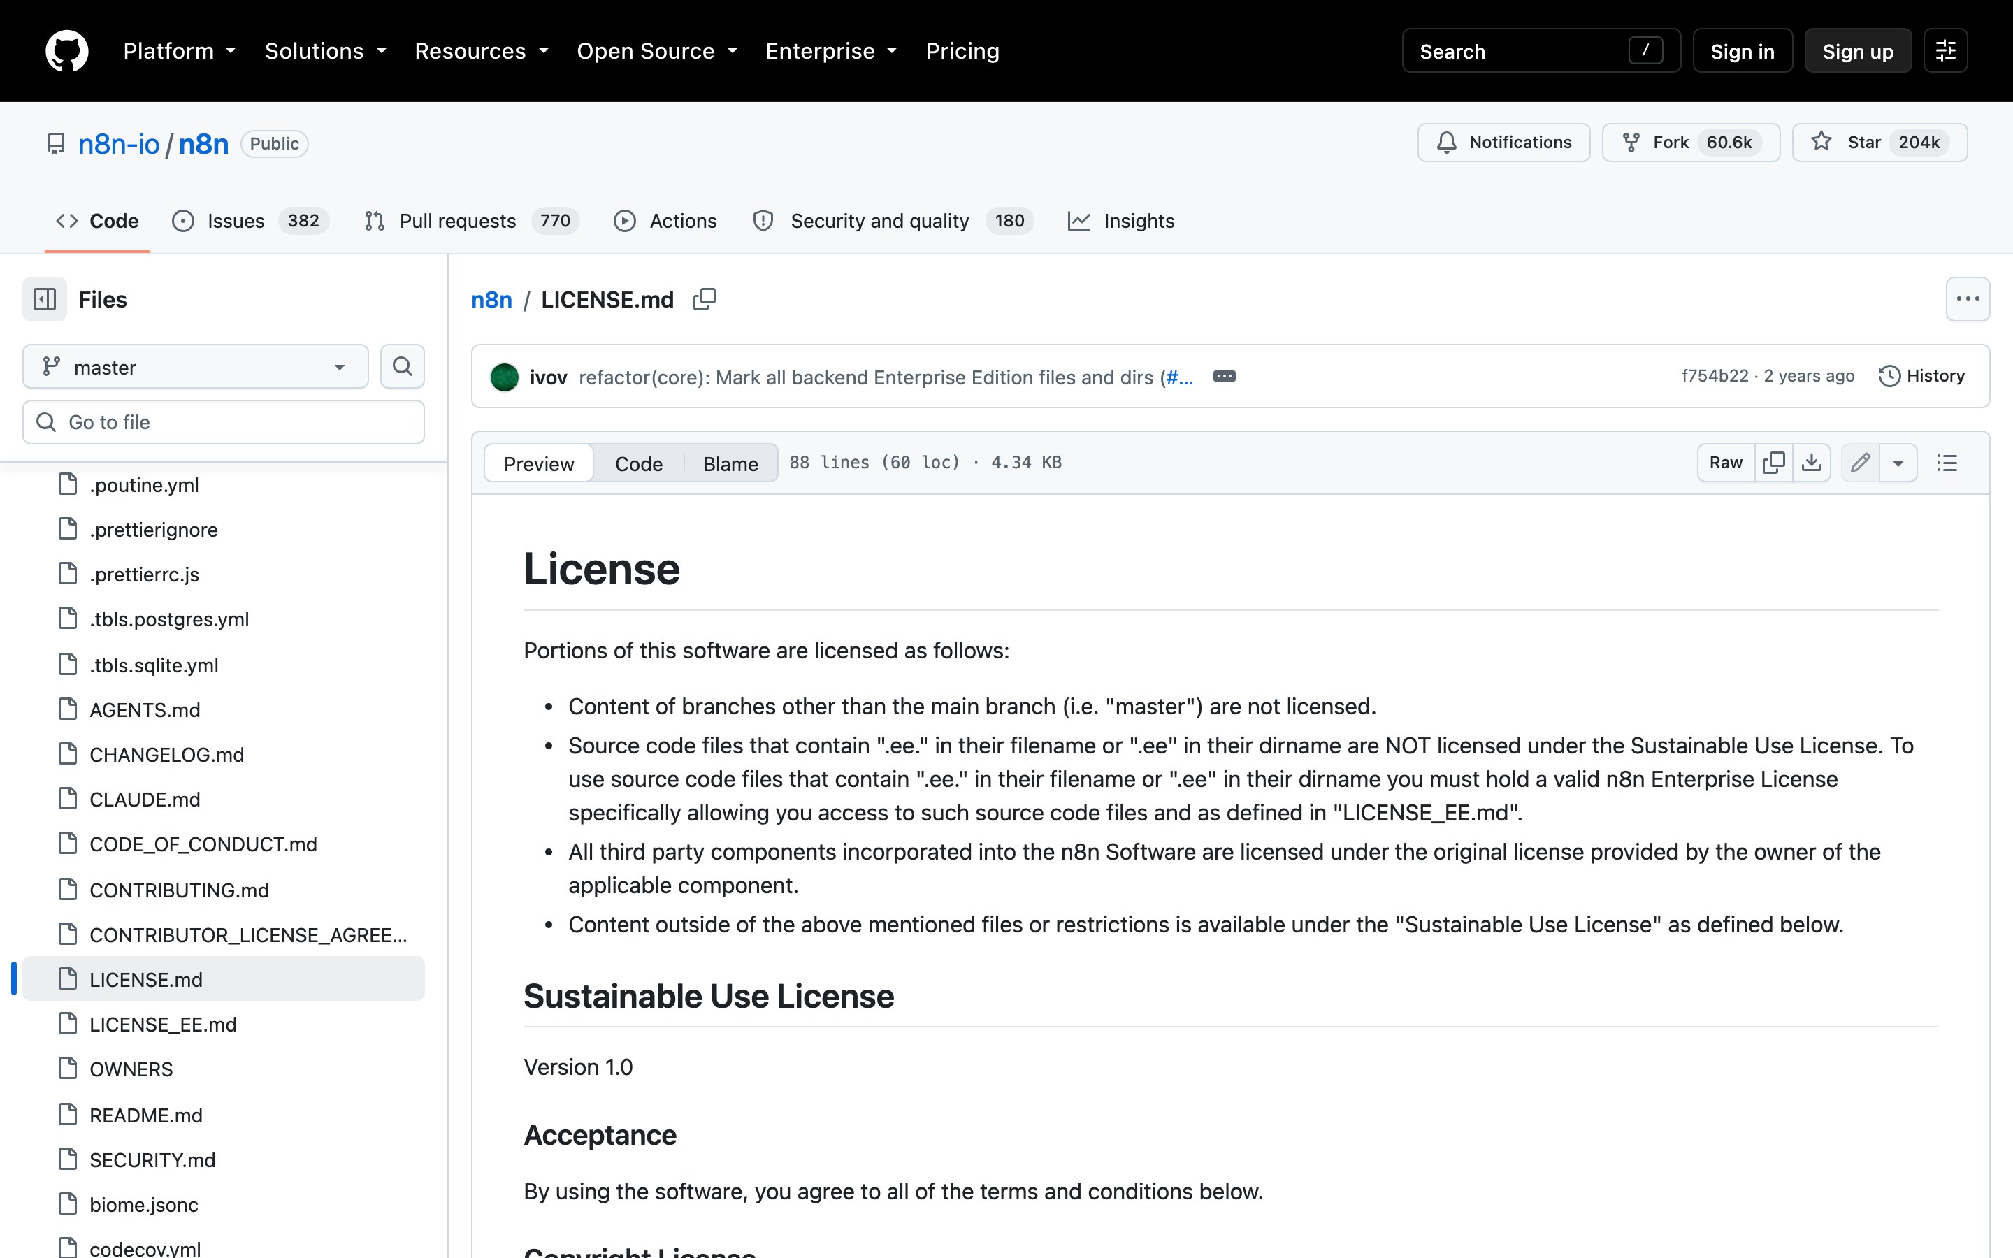Viewport: 2013px width, 1258px height.
Task: Expand the commit message ellipsis
Action: point(1224,376)
